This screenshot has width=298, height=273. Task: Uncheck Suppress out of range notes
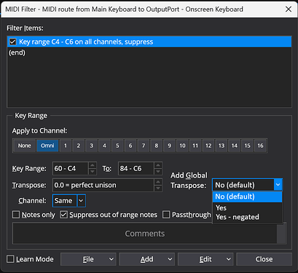pos(64,215)
